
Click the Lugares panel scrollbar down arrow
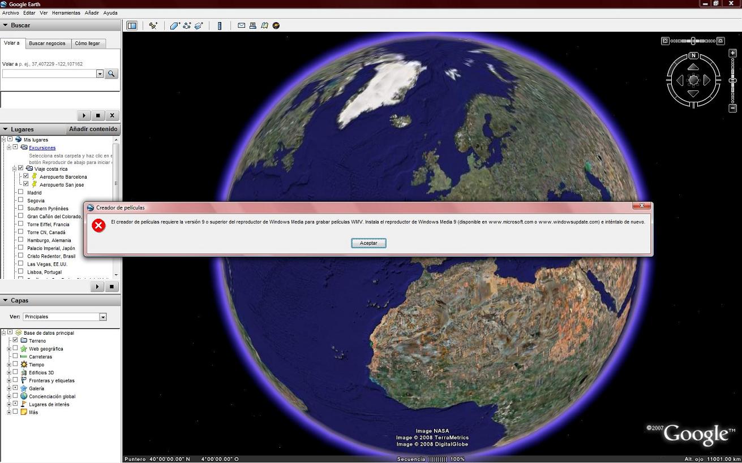pos(116,275)
